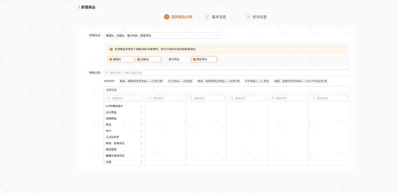
Task: Click first category column 搜索类目 field
Action: point(124,98)
